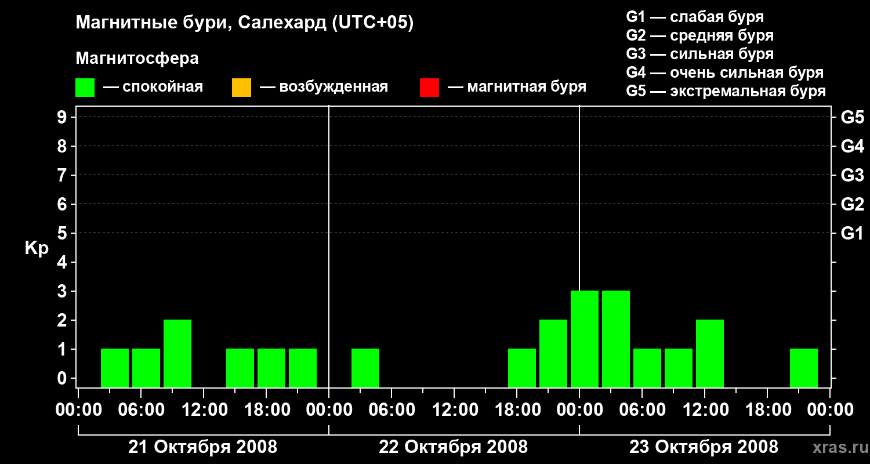Select the chart title 'Магнитные бури, Салехард (UTC+05)'
The image size is (870, 464).
point(245,23)
